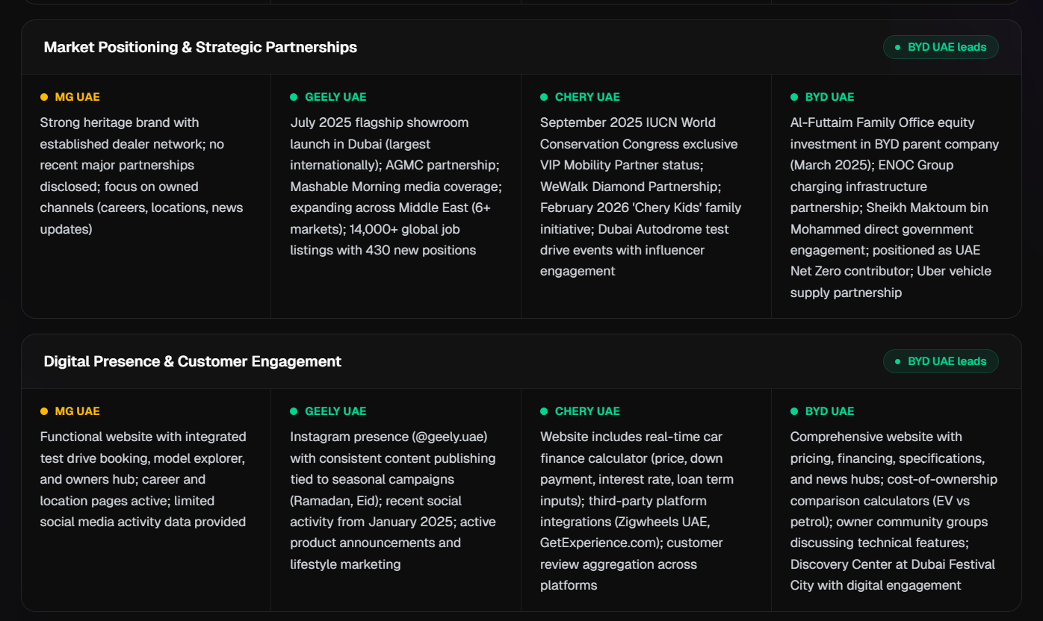
Task: Click the green dot beside BYD UAE in Market Positioning
Action: pyautogui.click(x=794, y=97)
